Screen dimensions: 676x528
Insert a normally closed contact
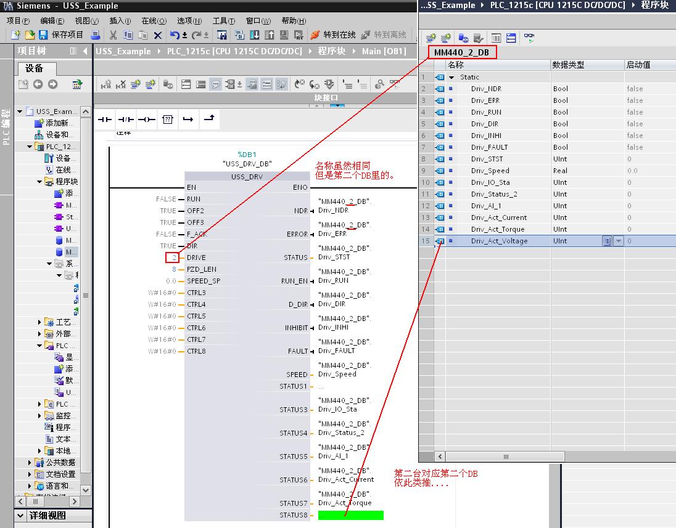click(x=125, y=120)
